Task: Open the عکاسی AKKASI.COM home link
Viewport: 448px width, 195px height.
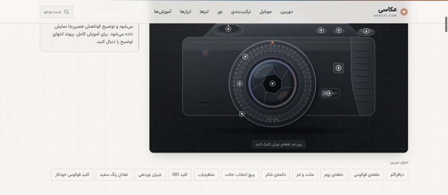Action: (x=391, y=12)
